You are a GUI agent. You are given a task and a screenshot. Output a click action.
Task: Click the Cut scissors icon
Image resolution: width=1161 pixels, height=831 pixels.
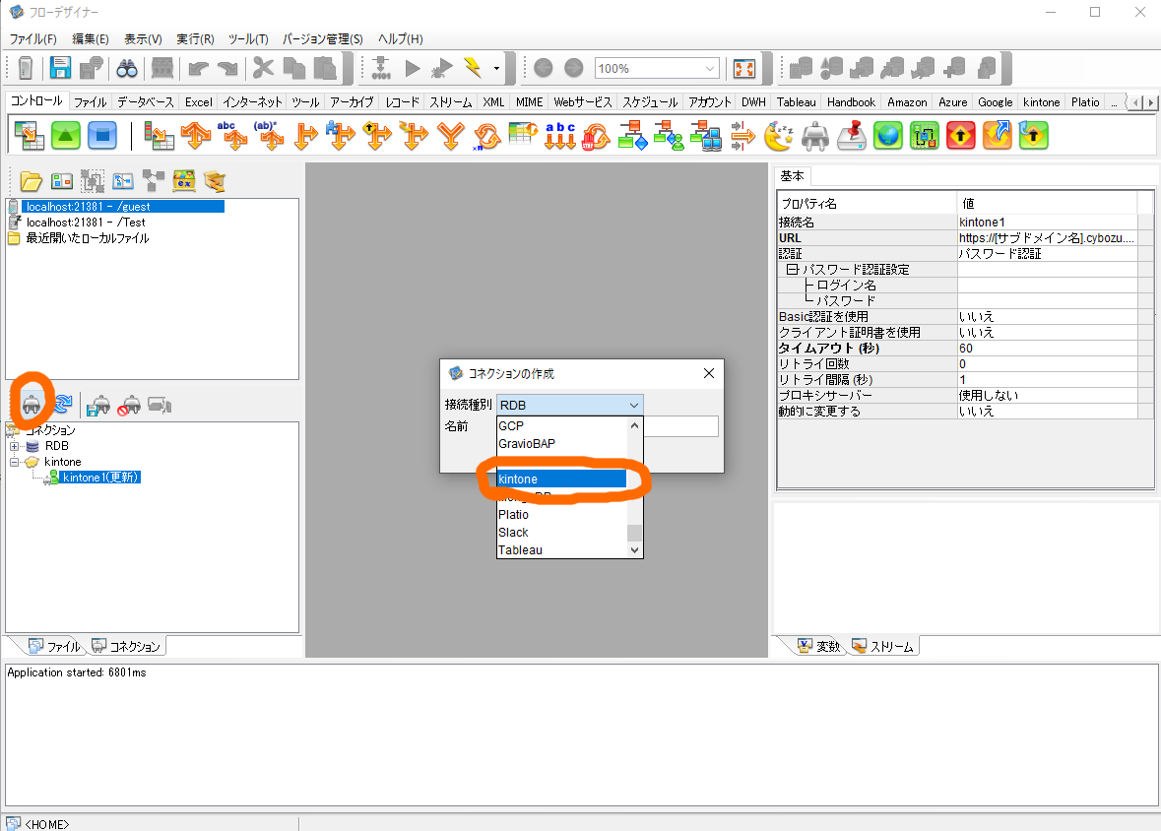coord(263,68)
